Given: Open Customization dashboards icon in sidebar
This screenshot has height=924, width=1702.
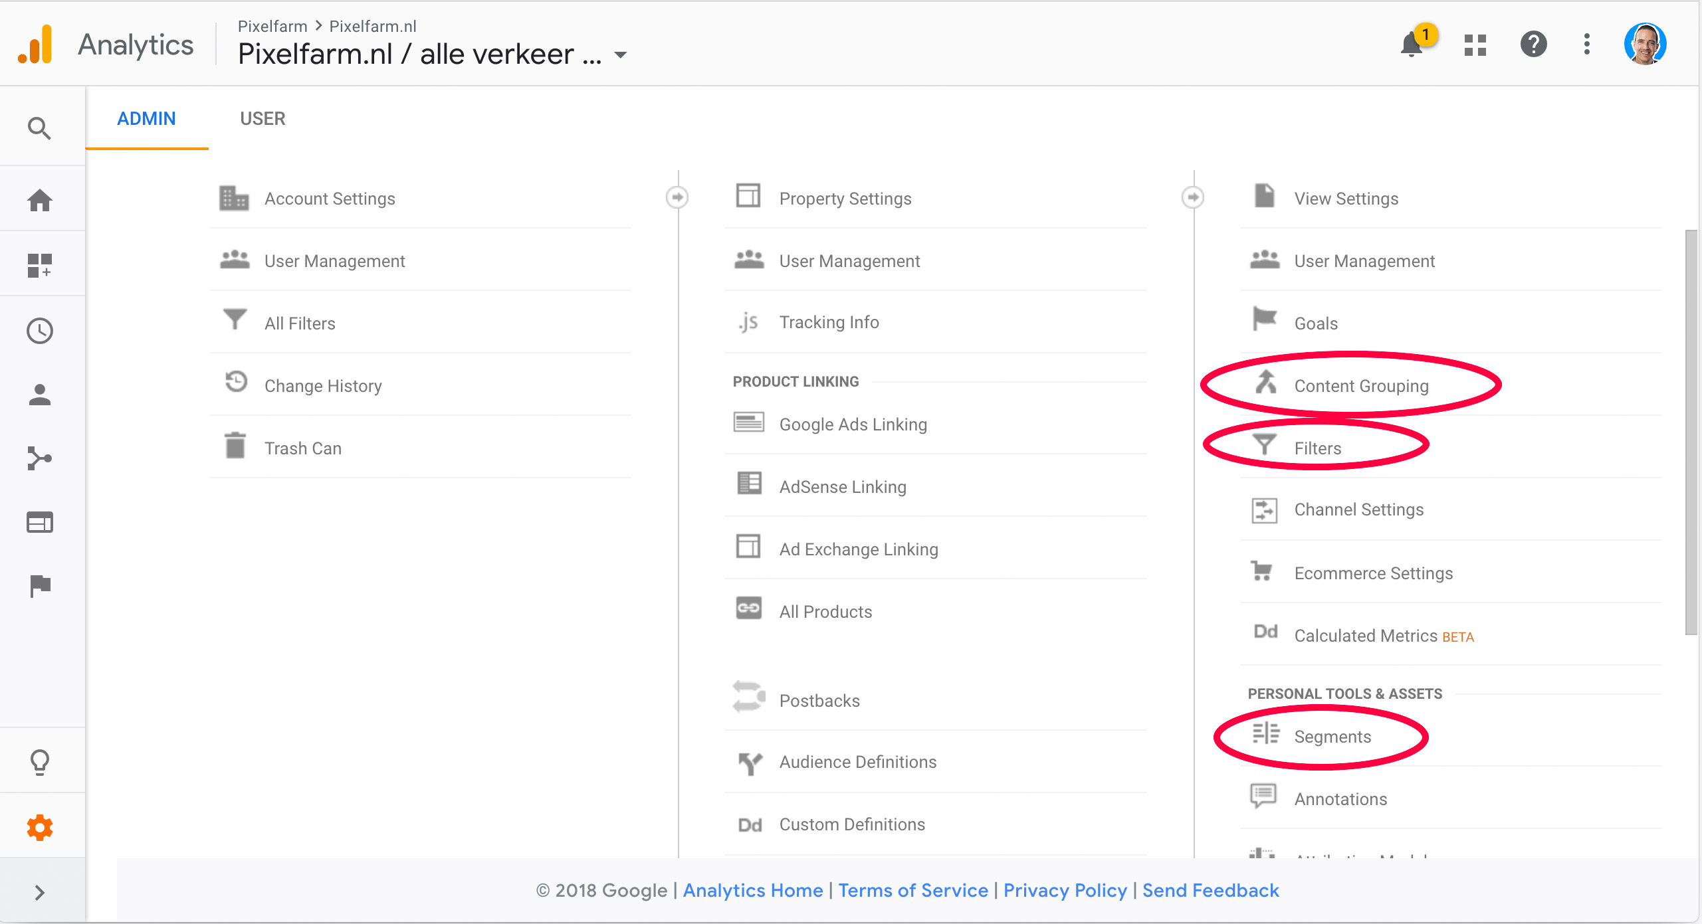Looking at the screenshot, I should pos(39,265).
